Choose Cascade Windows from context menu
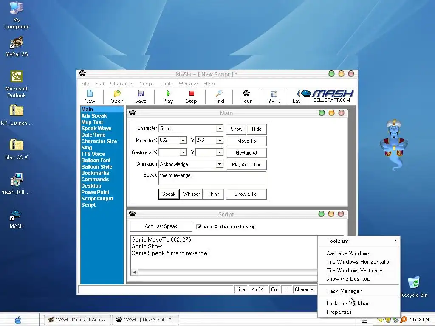 point(359,253)
